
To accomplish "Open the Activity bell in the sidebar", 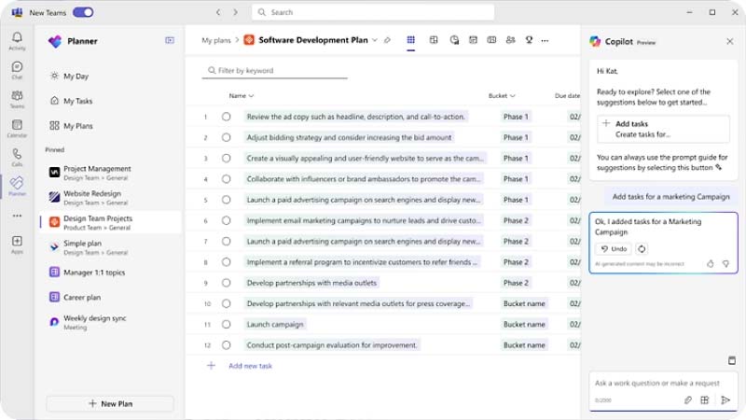I will [17, 41].
